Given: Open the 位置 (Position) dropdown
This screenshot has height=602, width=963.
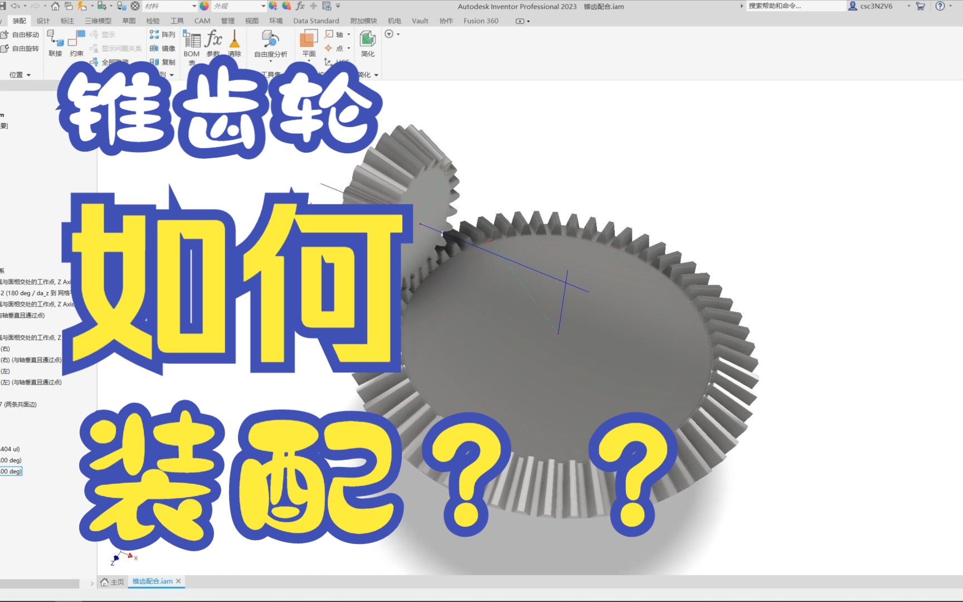Looking at the screenshot, I should point(20,74).
